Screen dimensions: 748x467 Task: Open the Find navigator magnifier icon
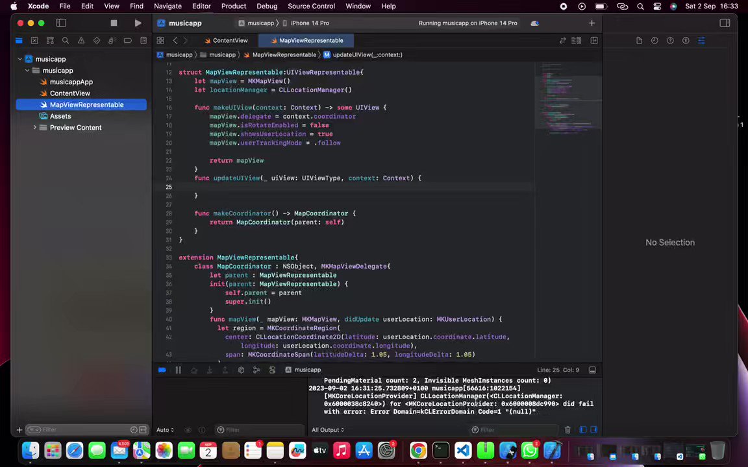[x=66, y=40]
